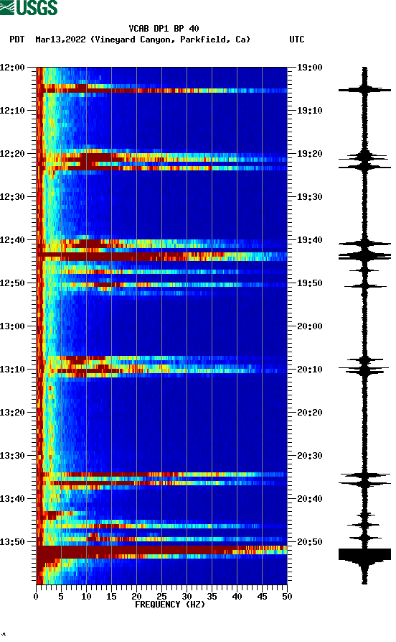Click the "13:10" PDT time label
This screenshot has height=642, width=396.
tap(13, 369)
